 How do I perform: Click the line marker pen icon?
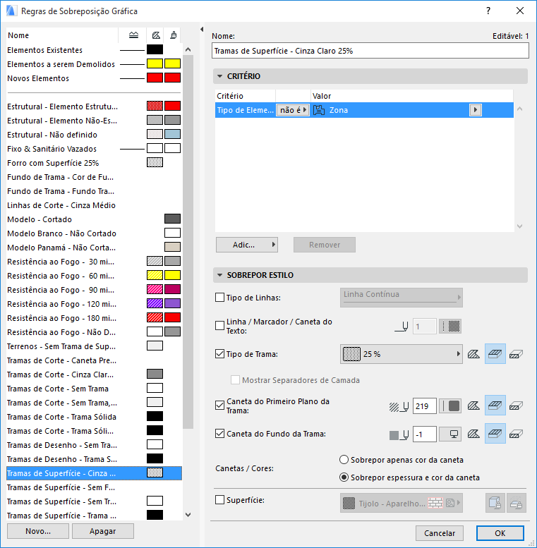point(402,327)
